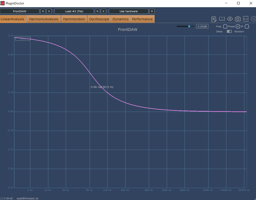Switch to the LinearAnalysis tab
The image size is (256, 200).
click(12, 19)
